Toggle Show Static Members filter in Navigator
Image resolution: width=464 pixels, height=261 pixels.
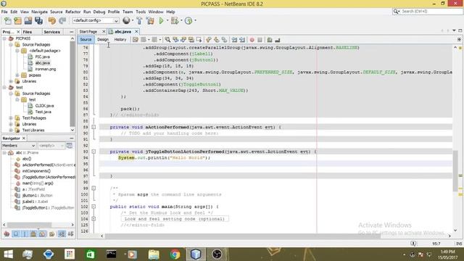tap(25, 234)
